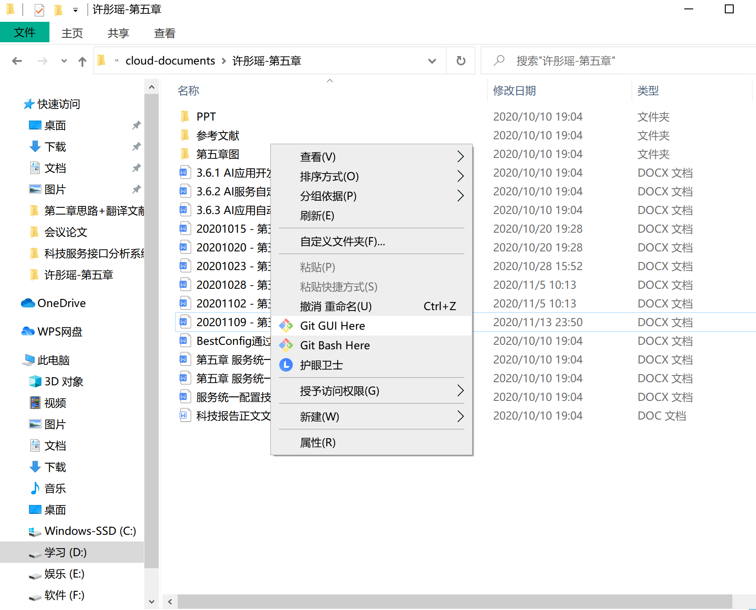Switch to the 查看 ribbon tab

point(165,33)
